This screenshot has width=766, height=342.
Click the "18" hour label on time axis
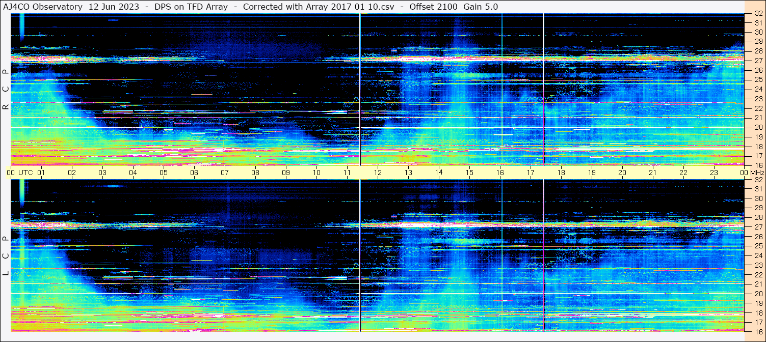(561, 173)
